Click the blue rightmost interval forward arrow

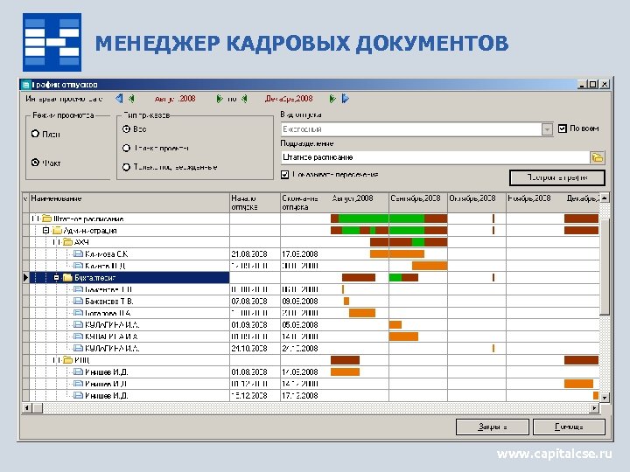point(346,98)
